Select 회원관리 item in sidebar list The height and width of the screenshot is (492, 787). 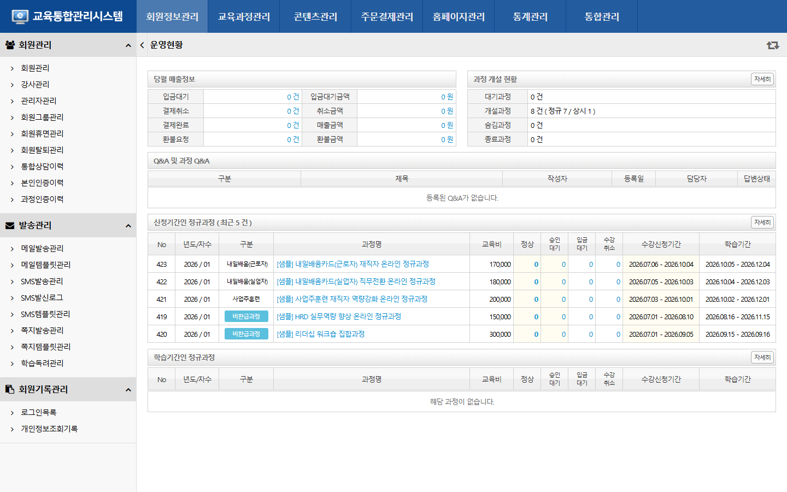tap(35, 68)
